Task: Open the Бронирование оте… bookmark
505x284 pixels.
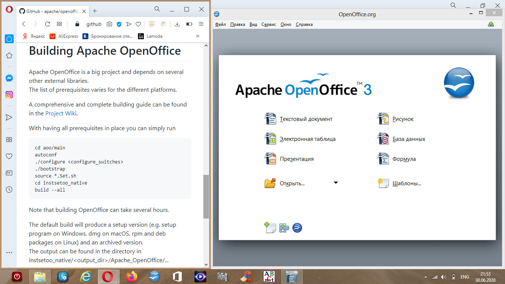Action: tap(108, 36)
